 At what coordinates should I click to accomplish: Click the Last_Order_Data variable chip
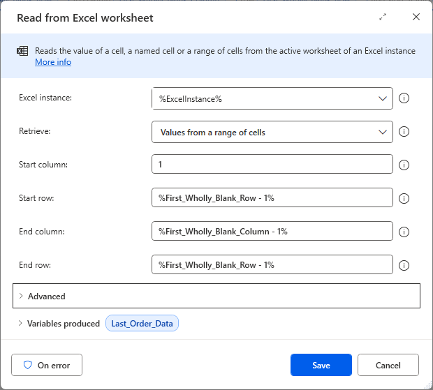tap(142, 323)
